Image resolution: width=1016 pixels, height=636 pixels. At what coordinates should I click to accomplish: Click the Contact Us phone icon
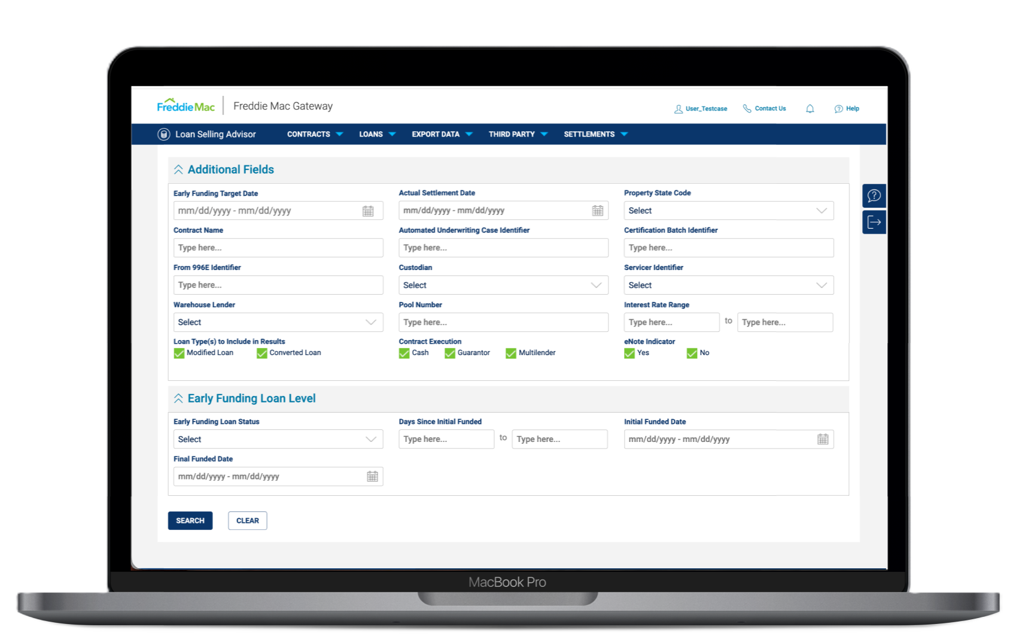747,108
